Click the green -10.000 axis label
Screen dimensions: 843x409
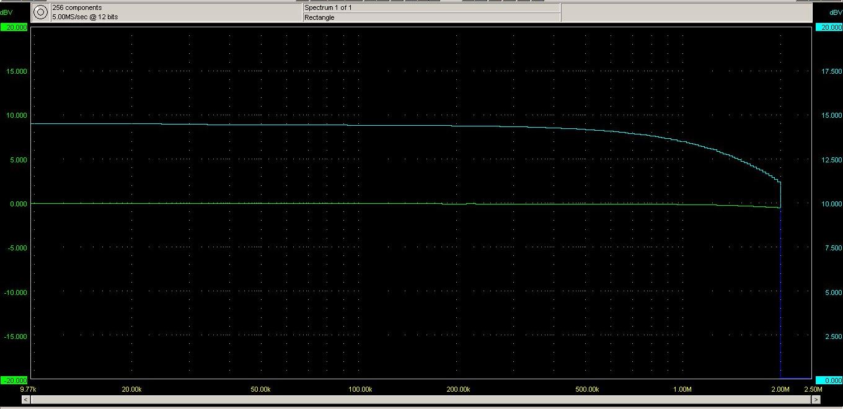pyautogui.click(x=16, y=292)
